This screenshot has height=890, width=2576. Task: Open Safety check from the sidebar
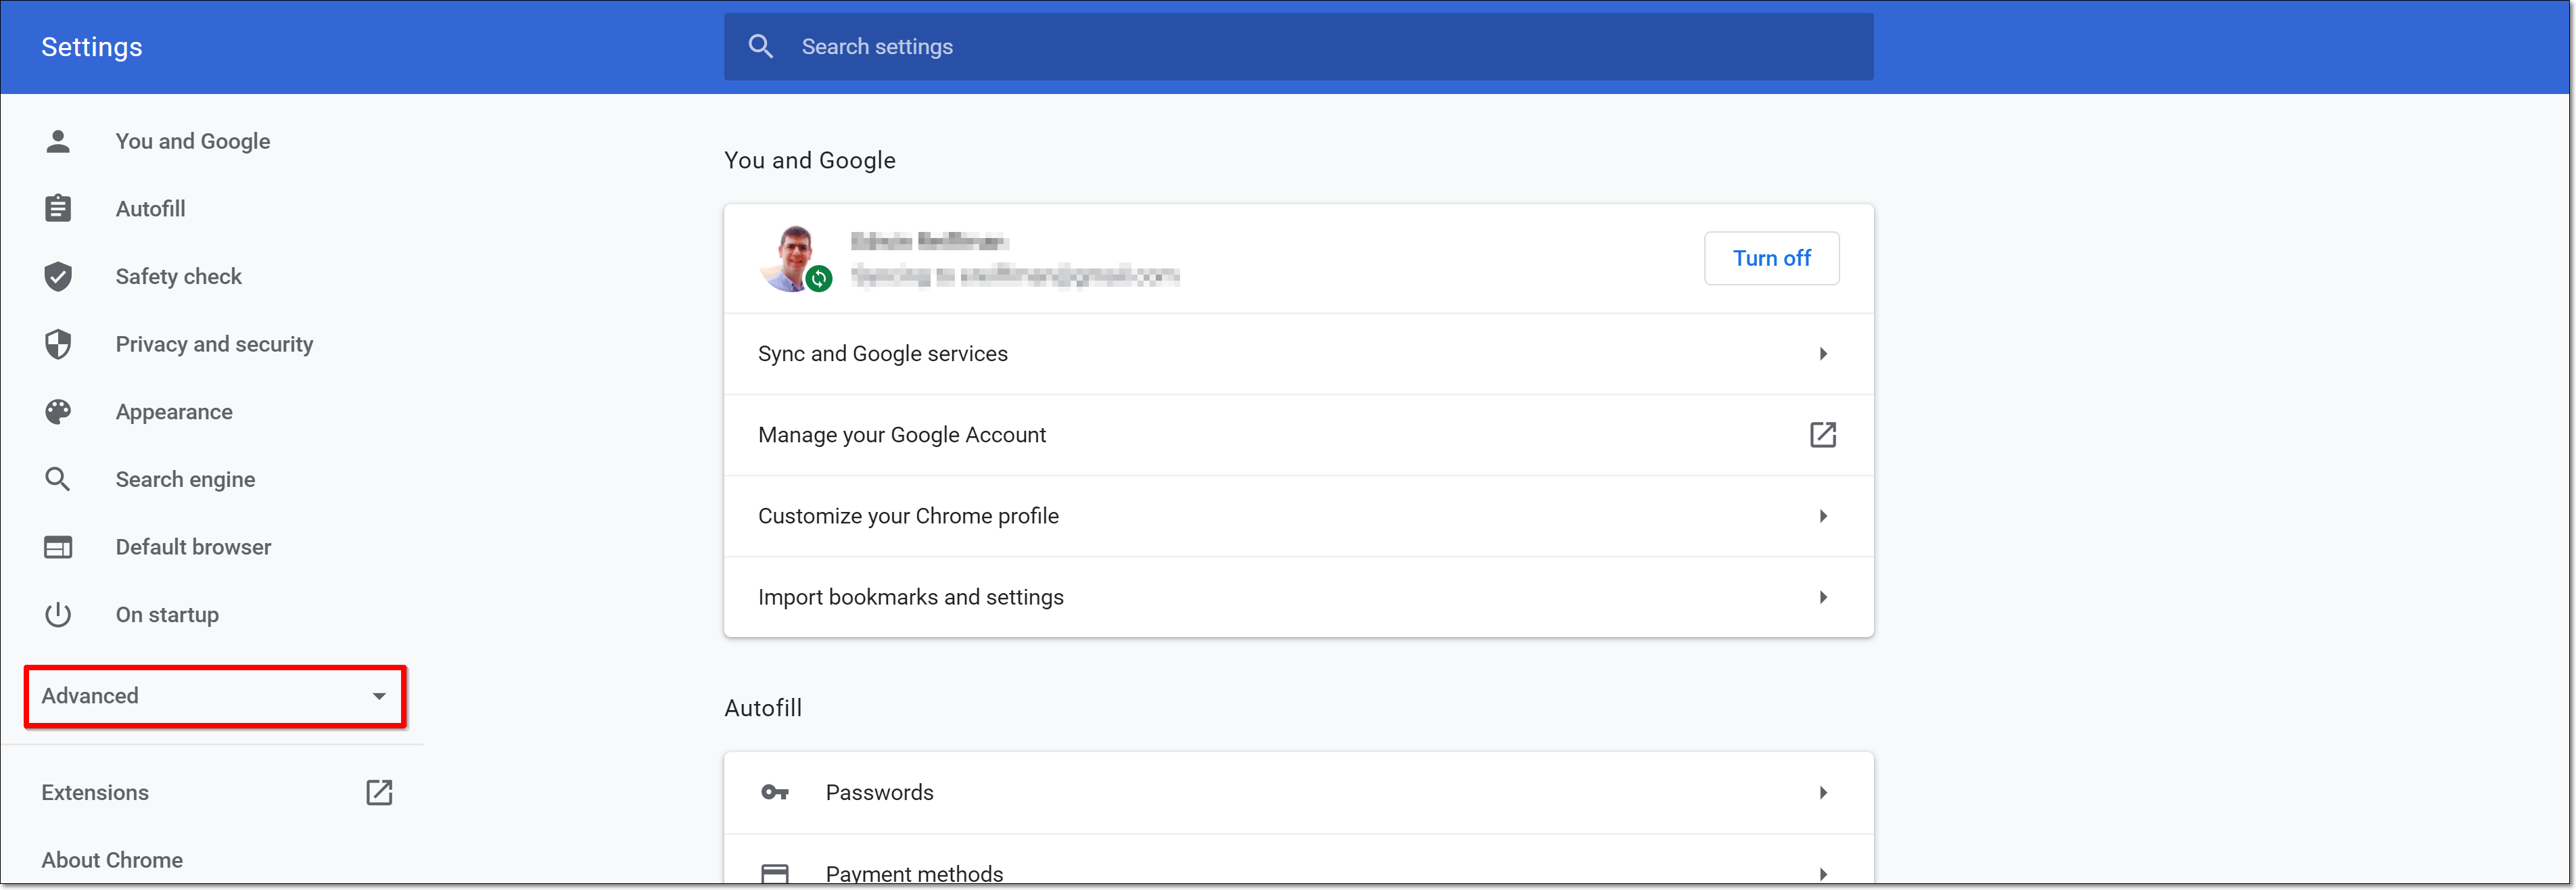click(179, 276)
